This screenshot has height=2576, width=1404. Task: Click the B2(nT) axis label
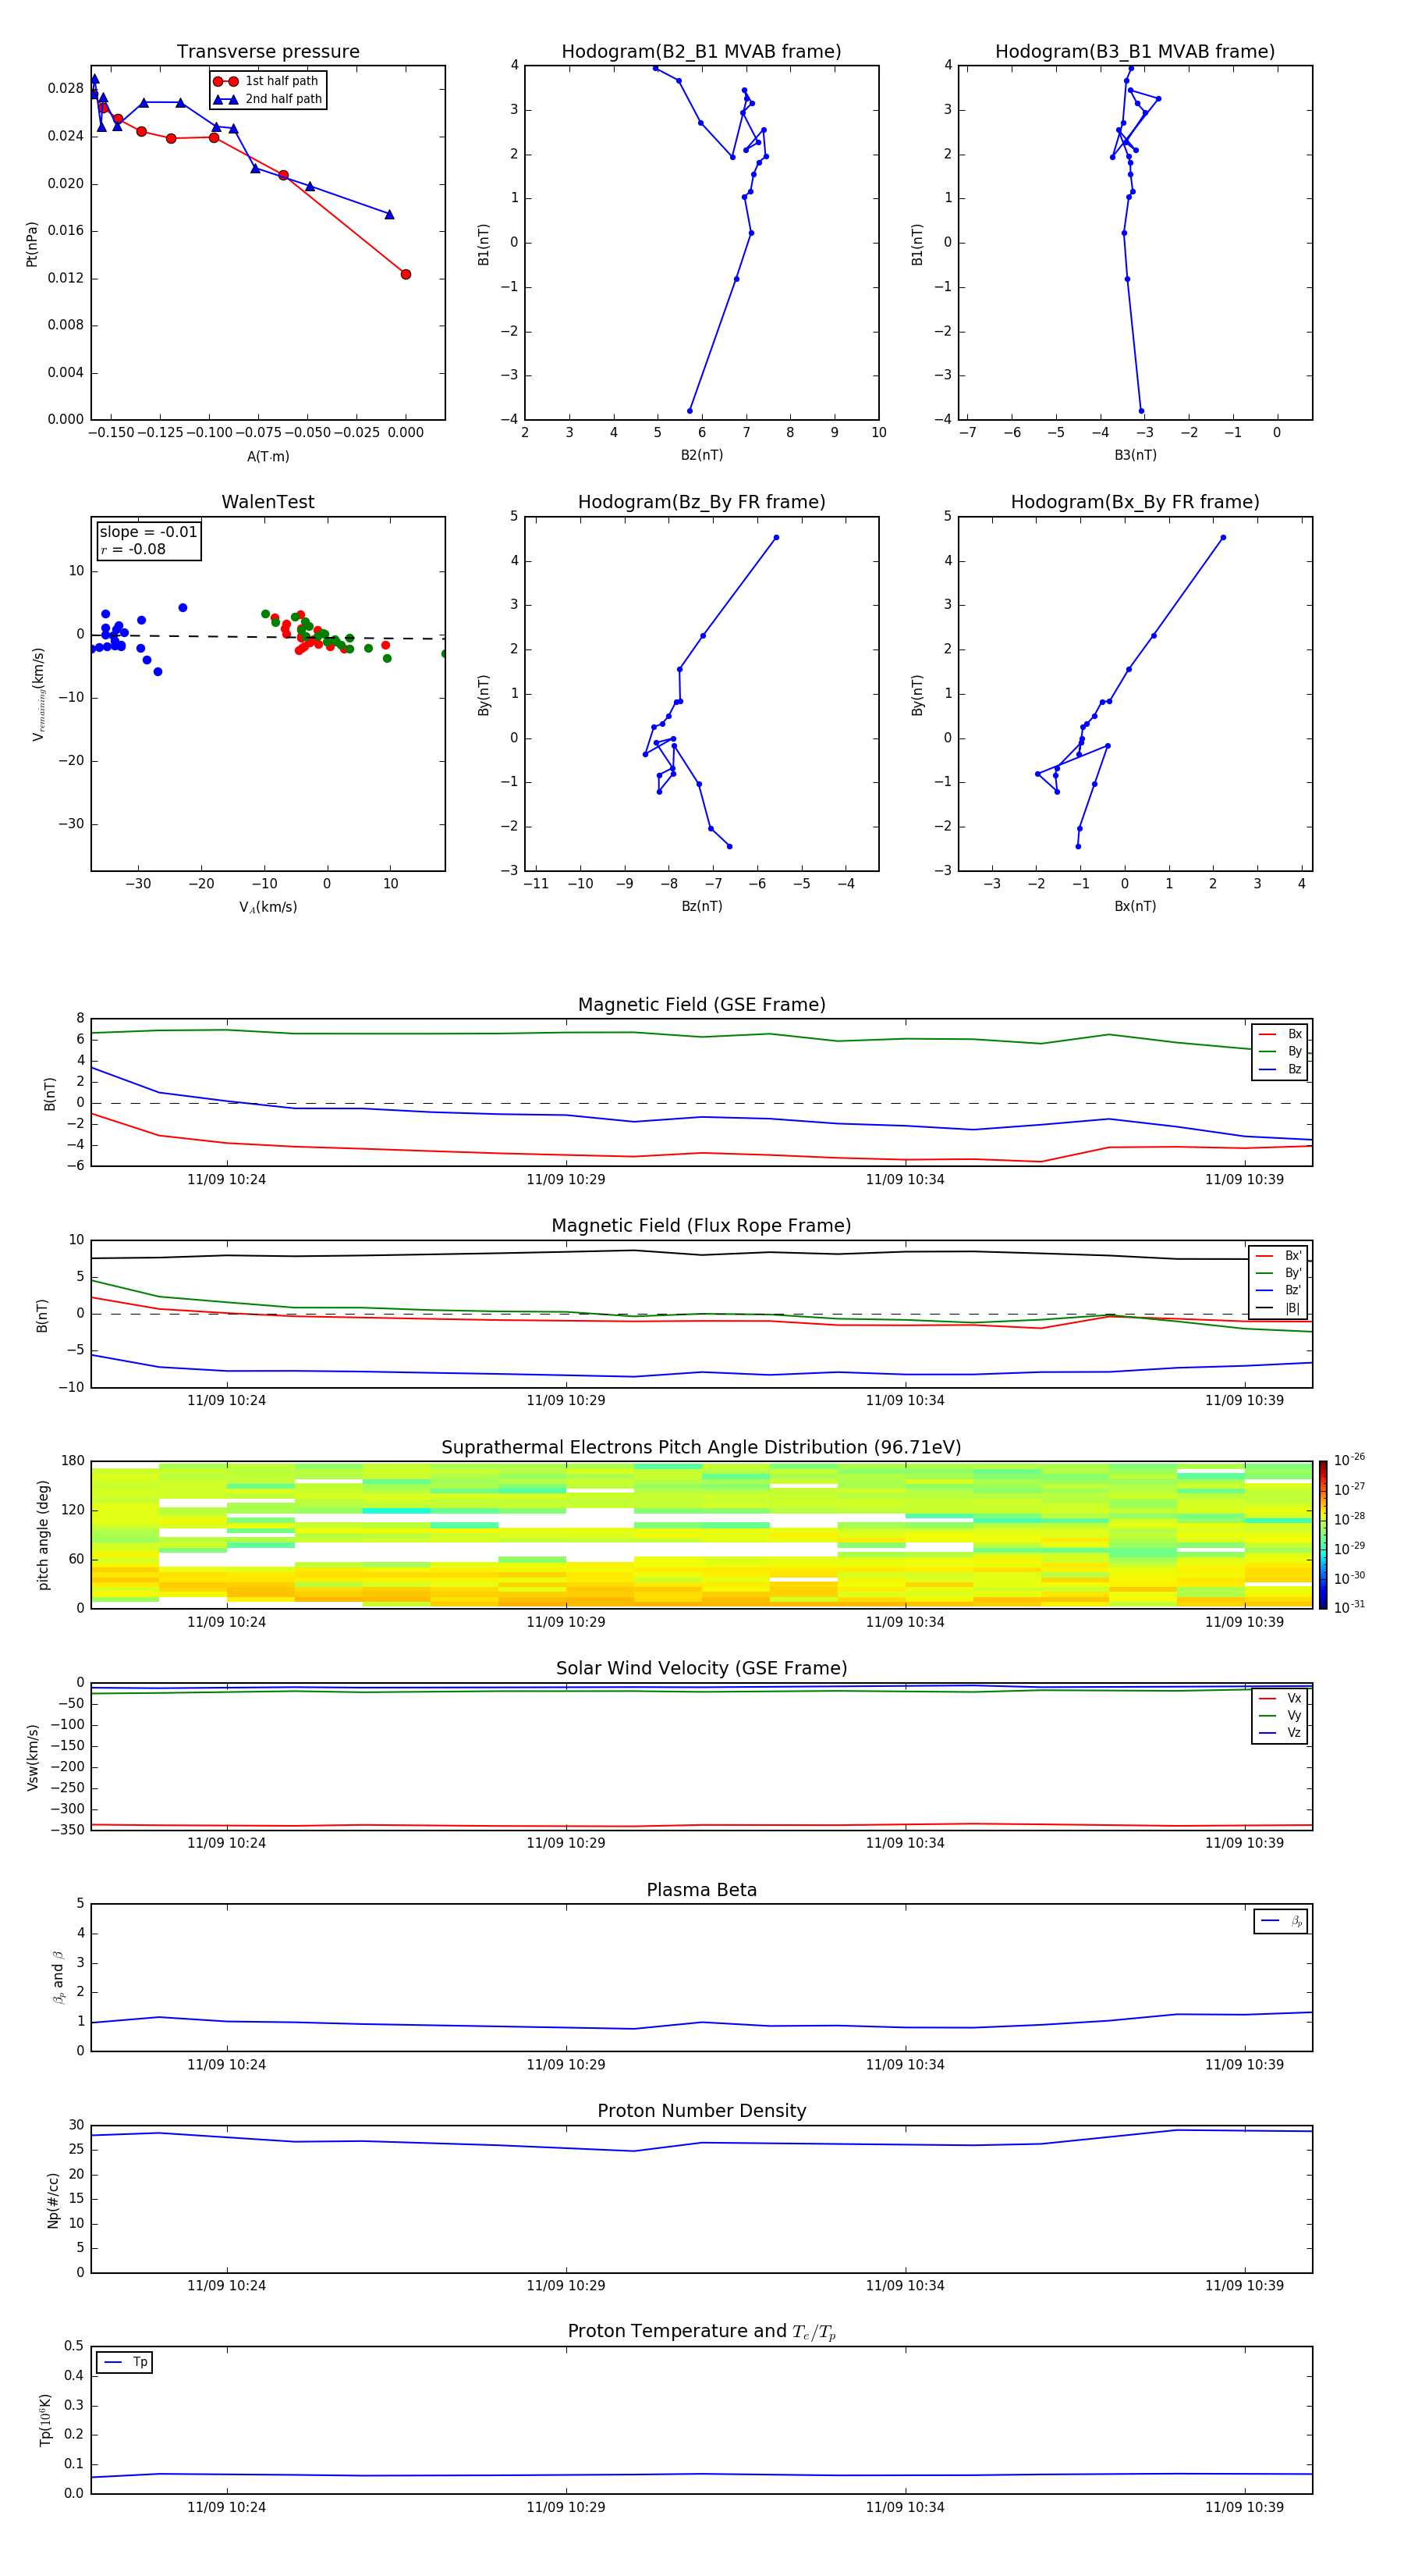coord(701,455)
